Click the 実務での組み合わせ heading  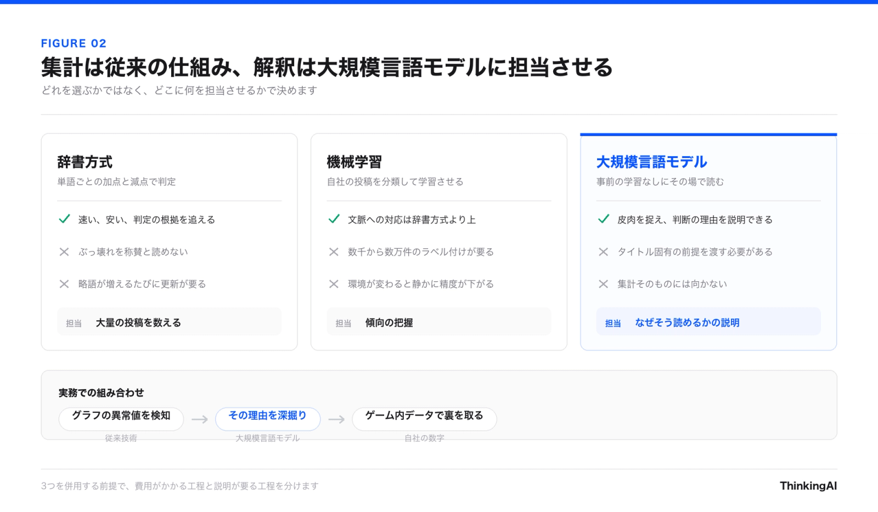coord(102,392)
